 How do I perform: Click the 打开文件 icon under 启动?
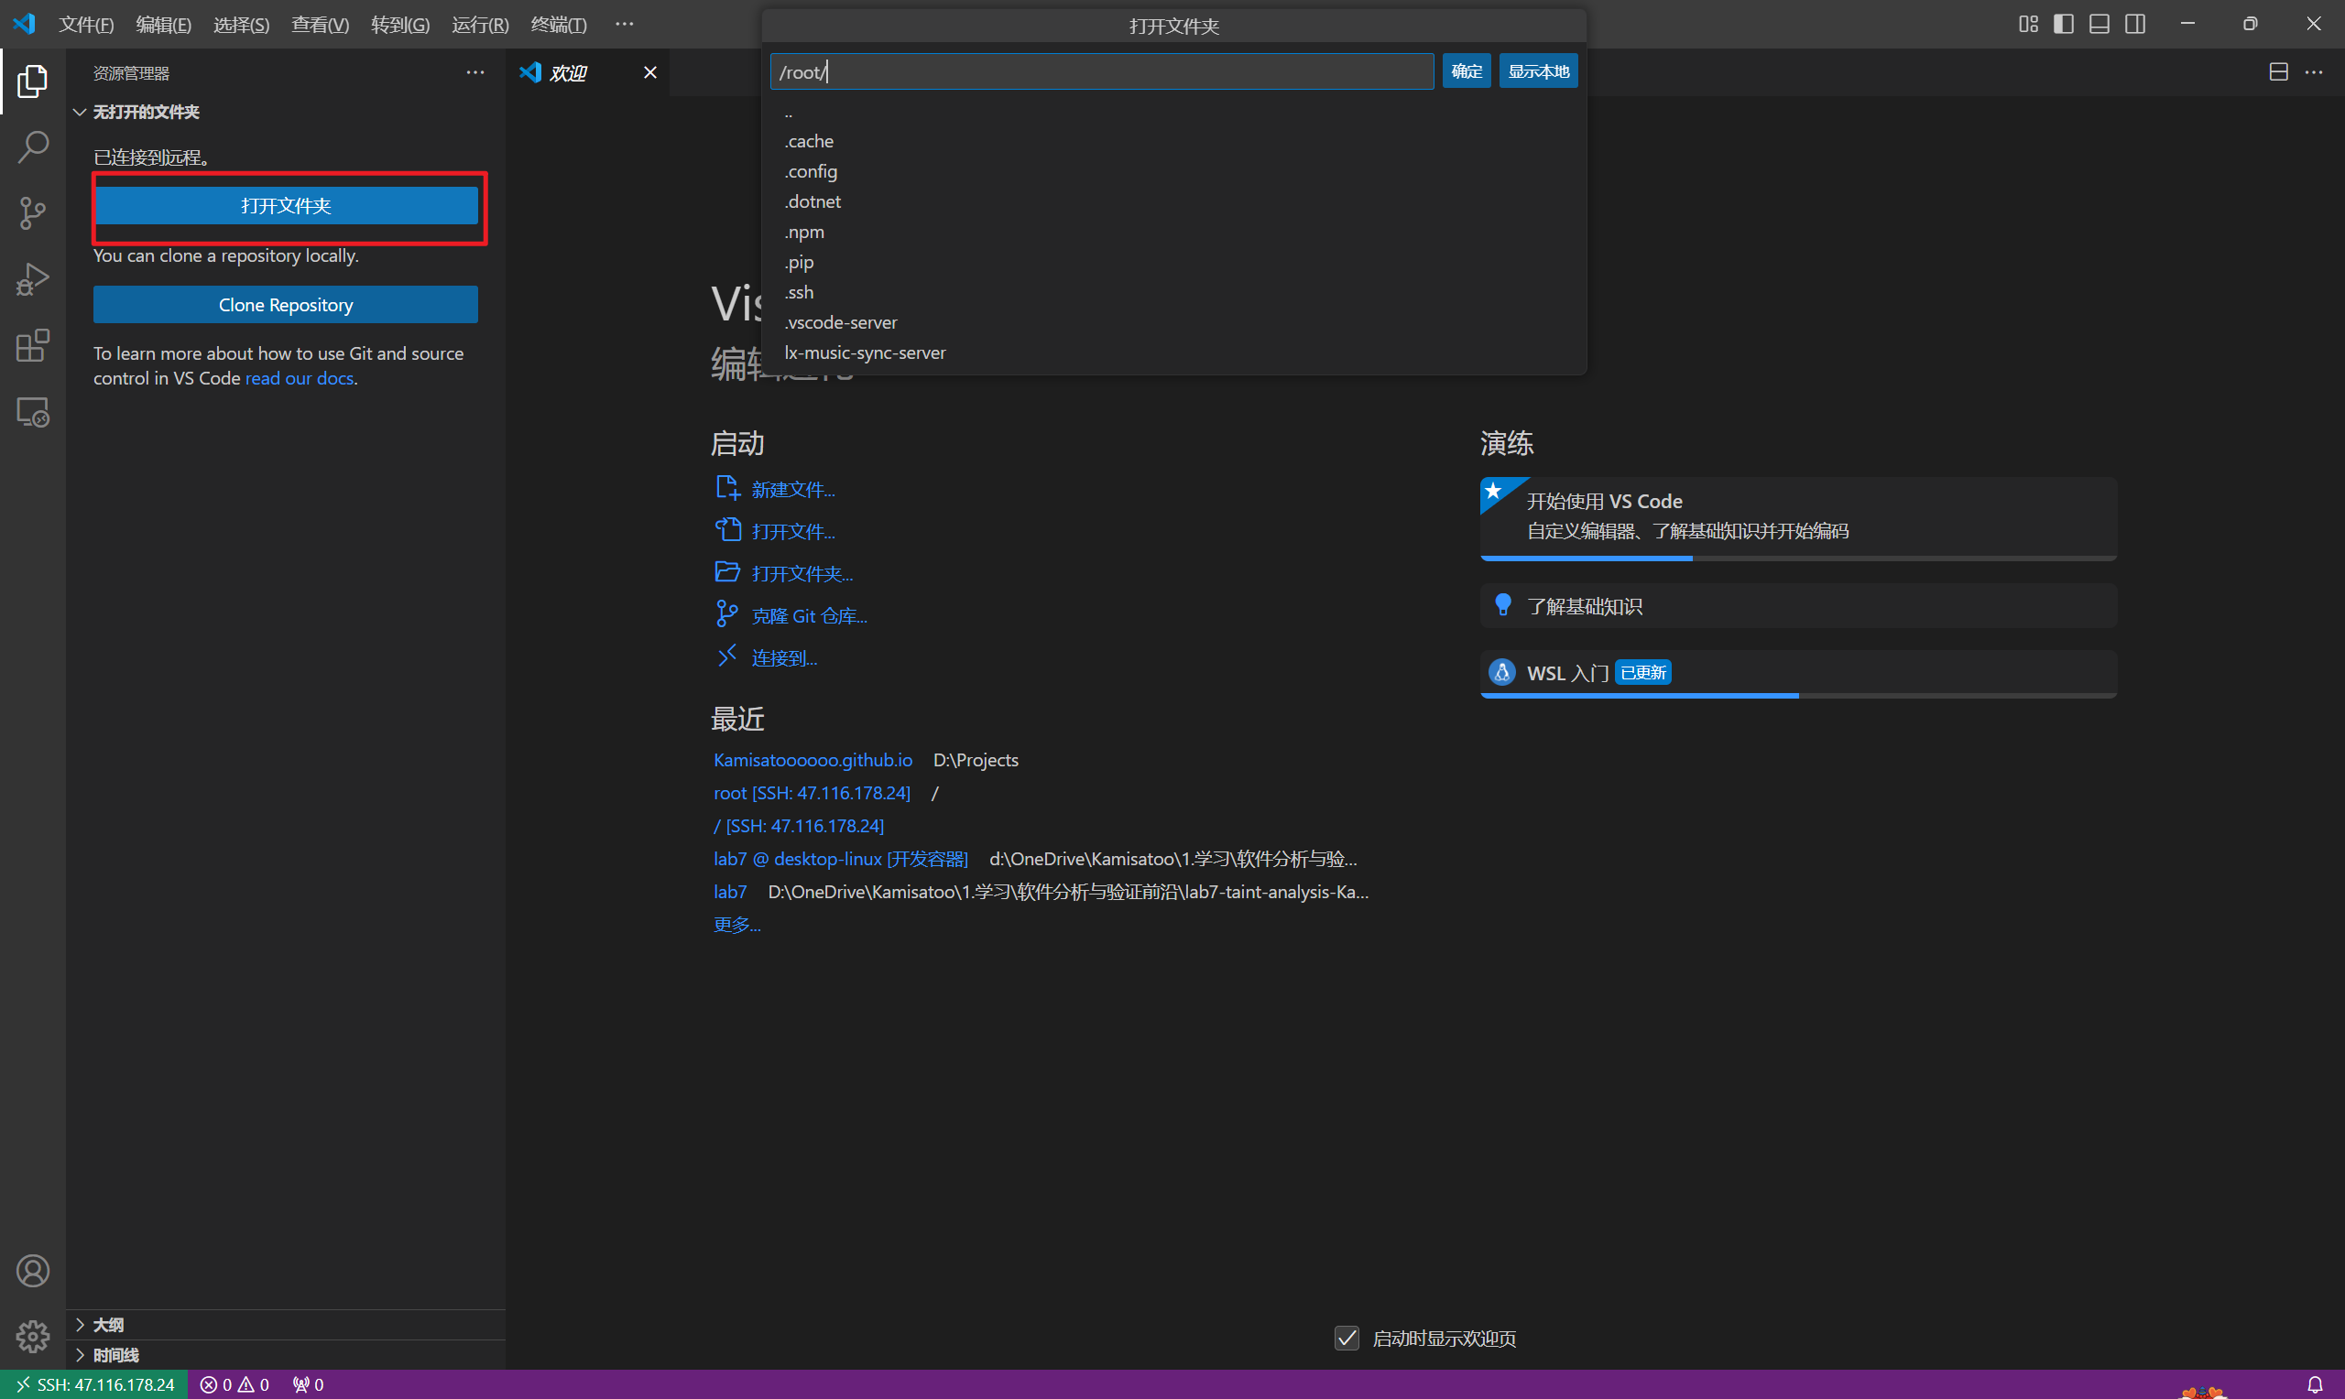click(727, 530)
